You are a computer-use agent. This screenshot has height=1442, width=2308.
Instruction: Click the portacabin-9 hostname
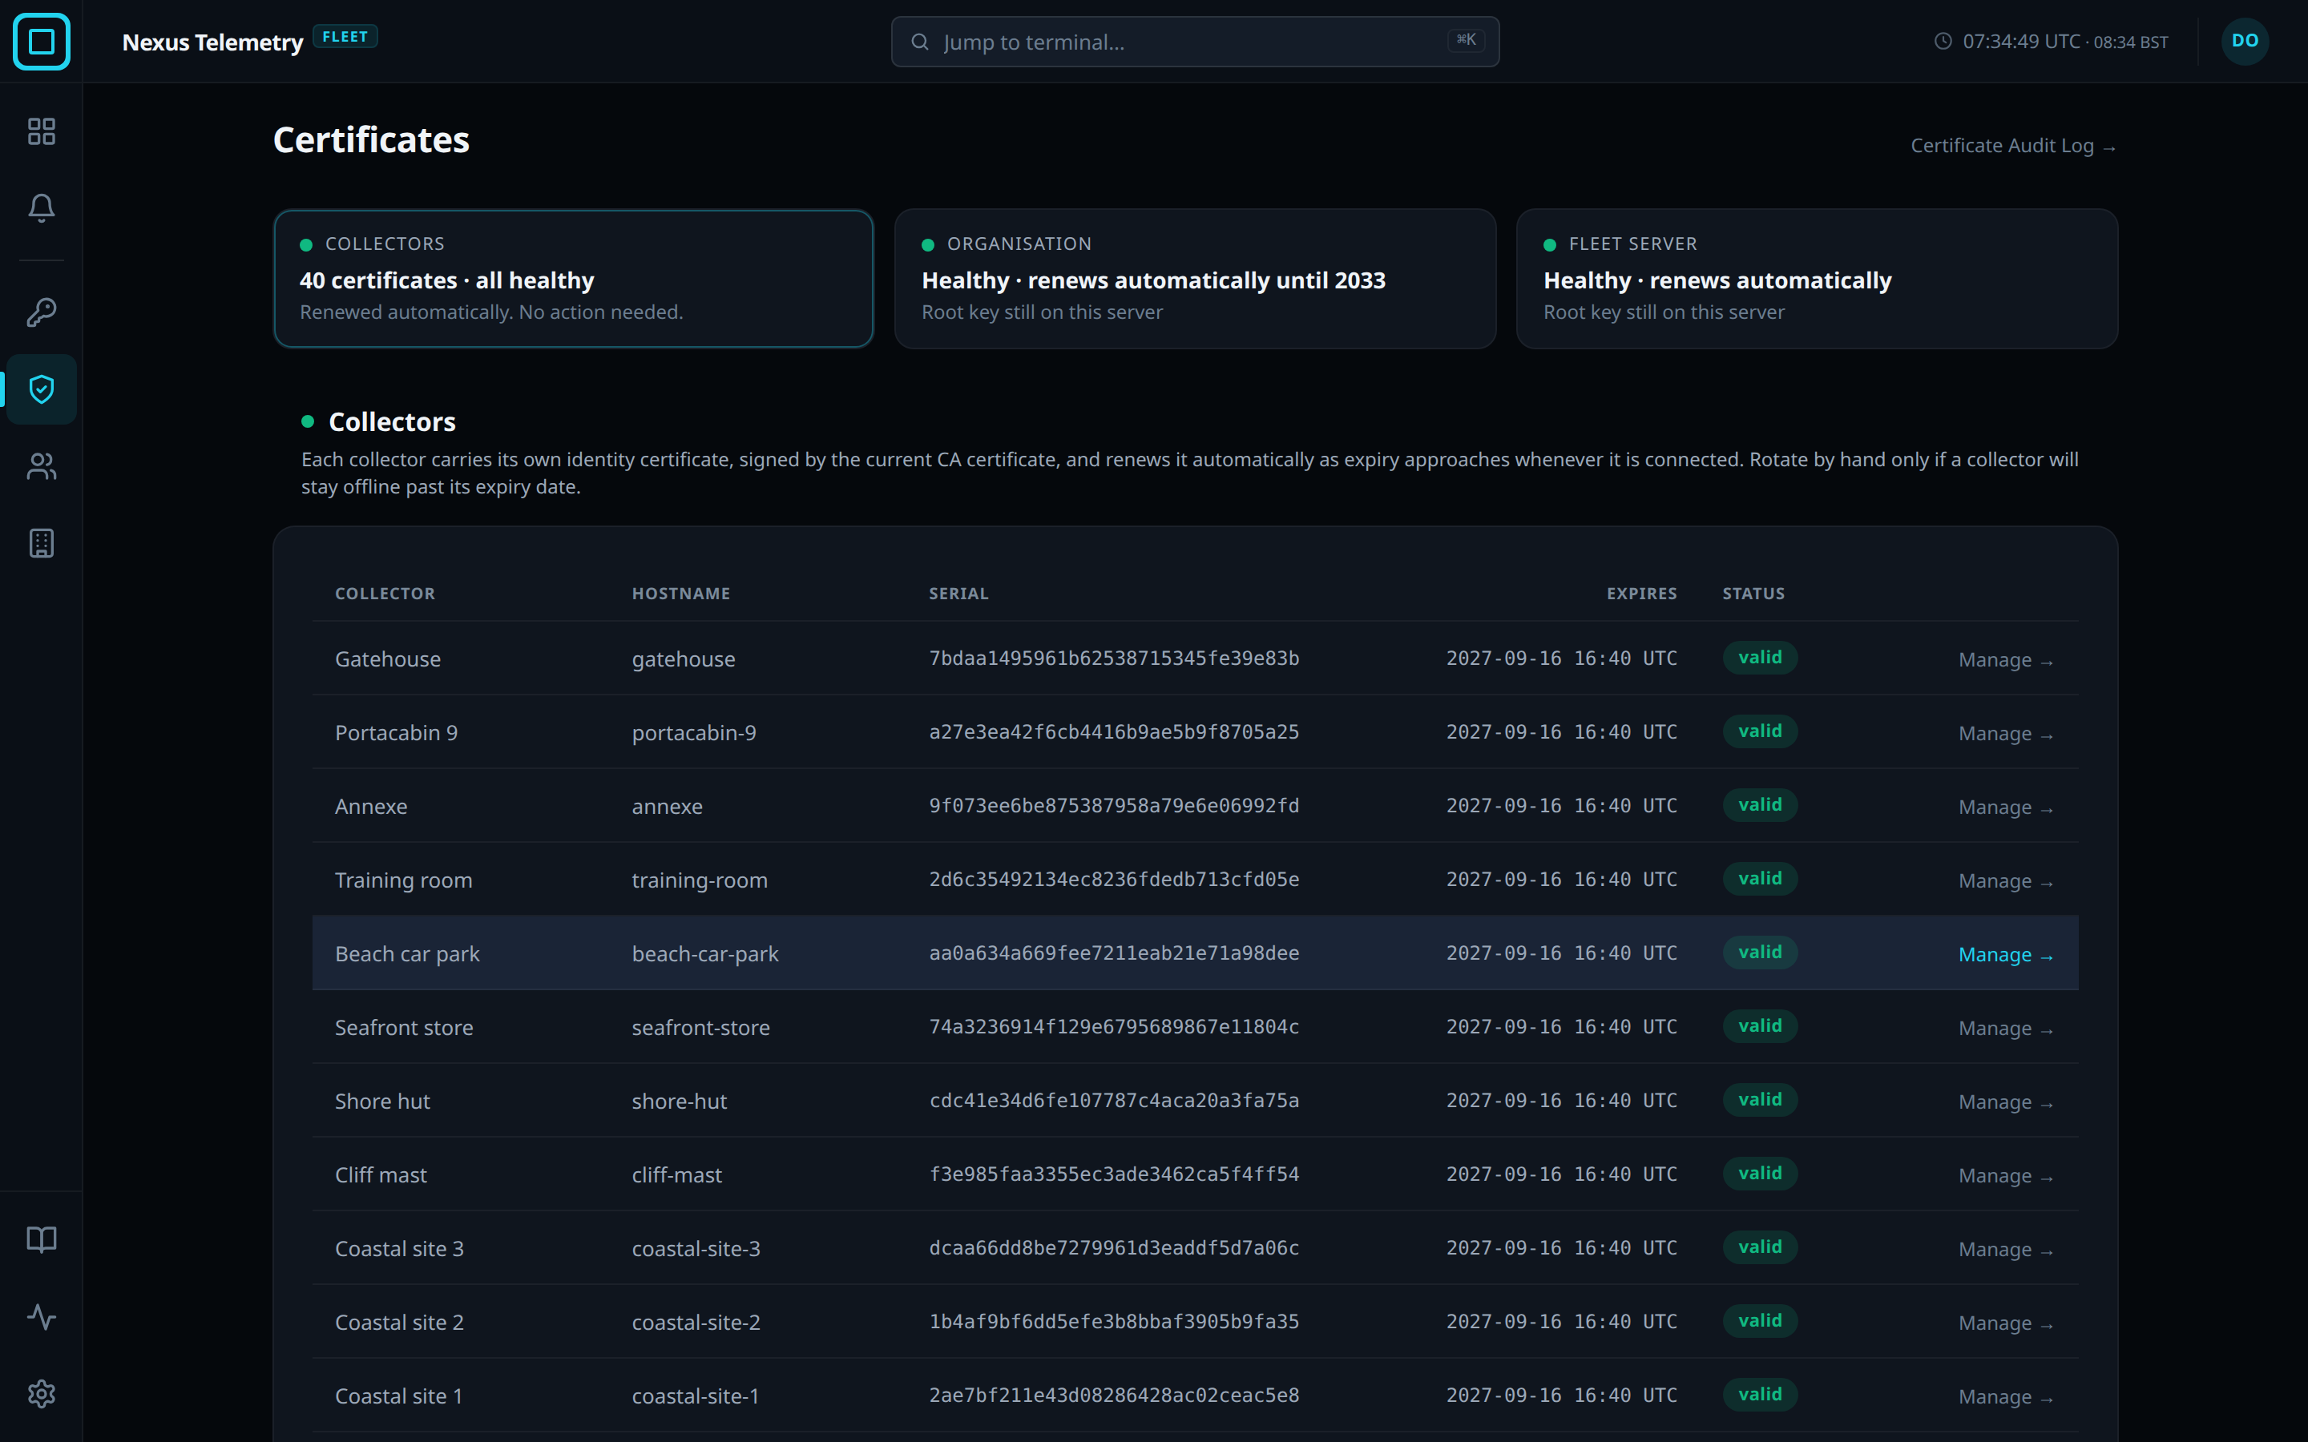[x=693, y=732]
